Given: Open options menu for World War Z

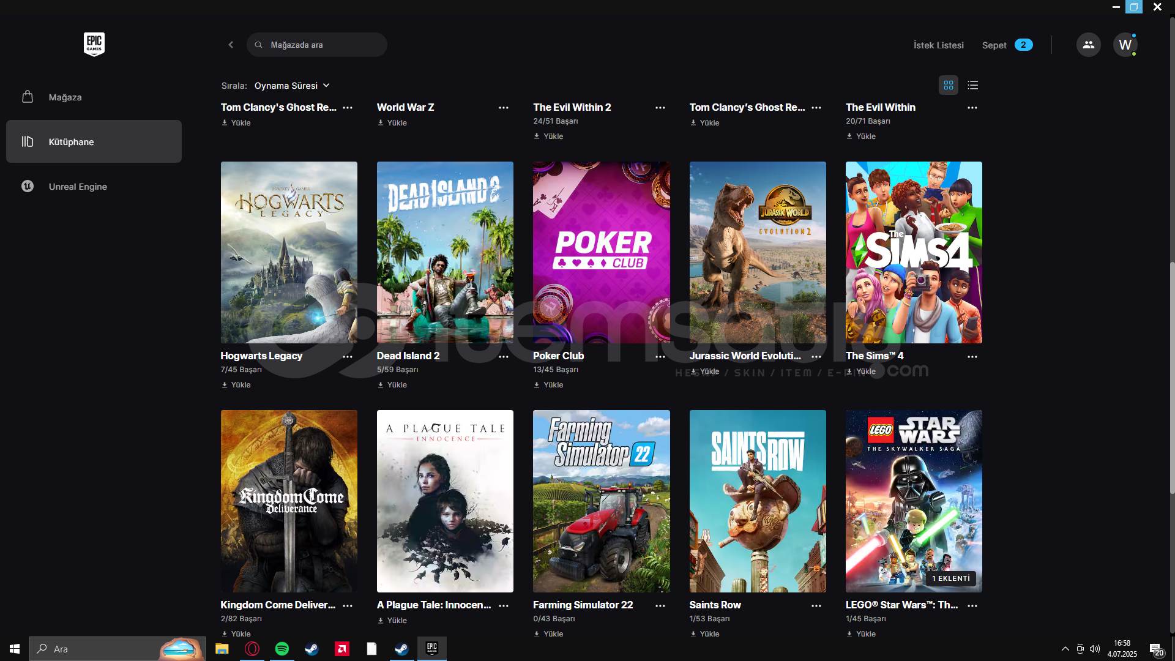Looking at the screenshot, I should 504,108.
